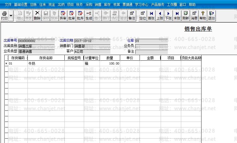Open the 项目 menu
This screenshot has width=237, height=143.
70,4
